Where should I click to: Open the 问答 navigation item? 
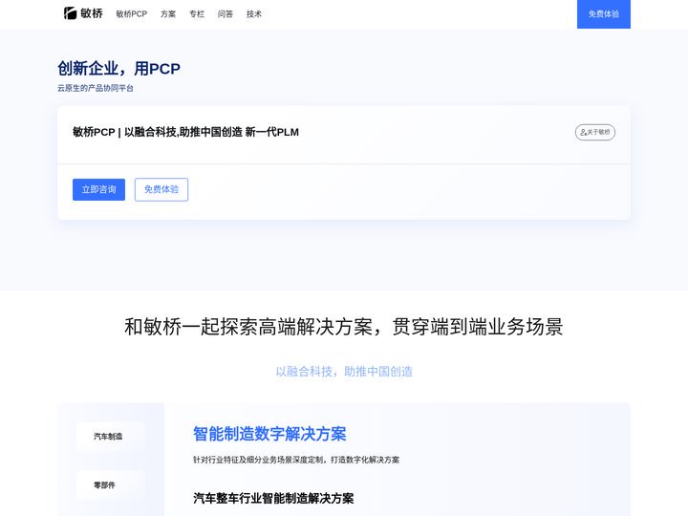226,14
